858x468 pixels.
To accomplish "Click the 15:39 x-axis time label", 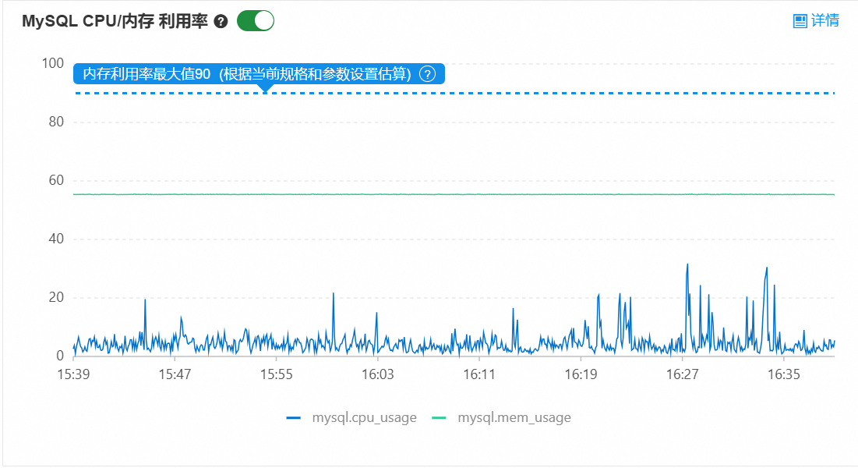I will point(74,374).
